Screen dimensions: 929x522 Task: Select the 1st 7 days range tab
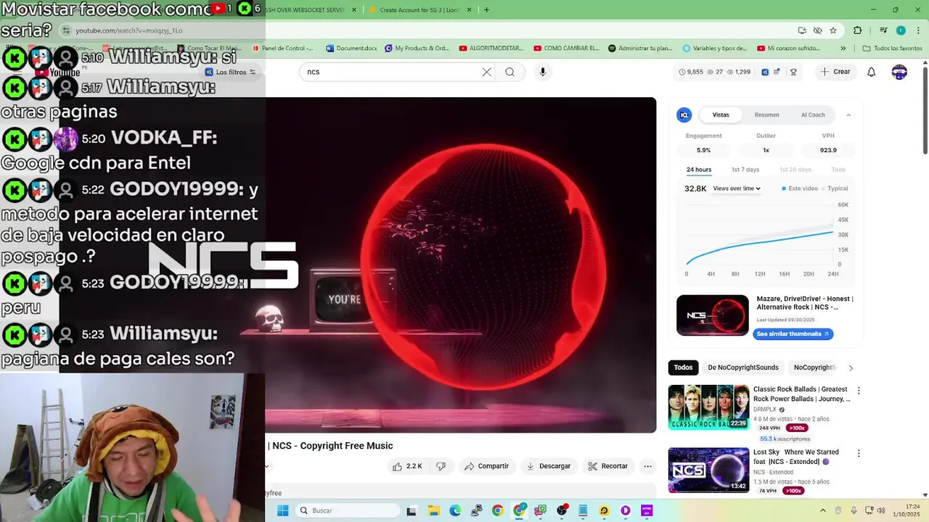pos(745,170)
